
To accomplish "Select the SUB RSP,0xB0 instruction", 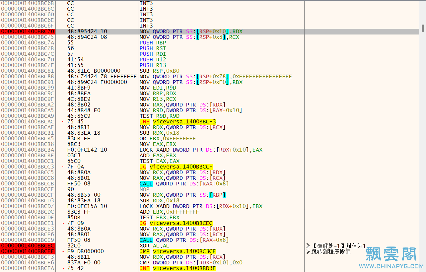I will tap(160, 71).
